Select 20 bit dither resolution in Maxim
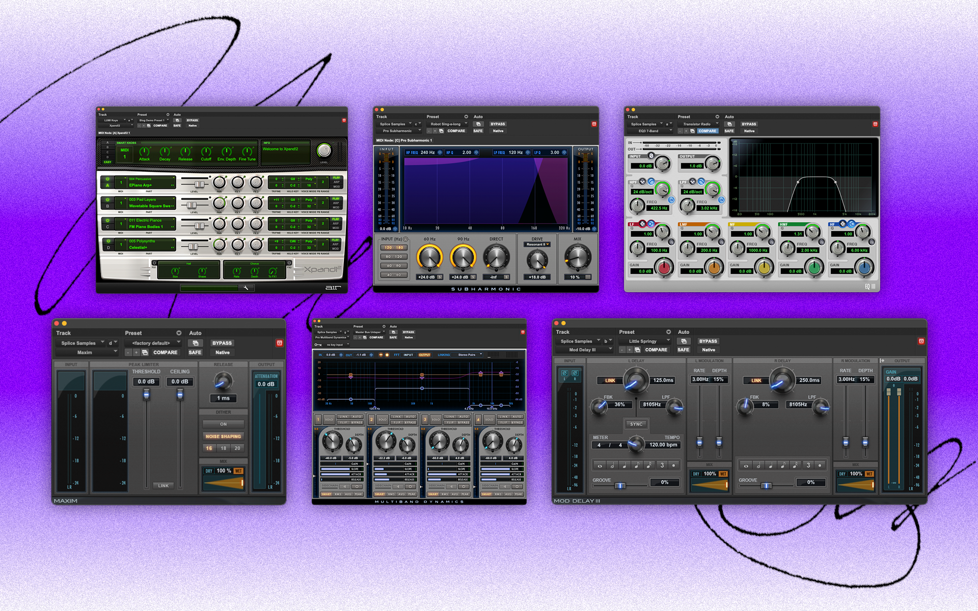978x611 pixels. click(x=237, y=449)
